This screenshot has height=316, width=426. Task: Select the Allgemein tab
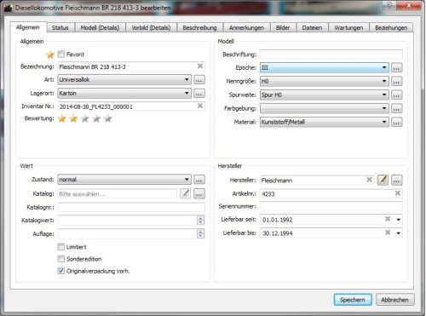tap(28, 27)
